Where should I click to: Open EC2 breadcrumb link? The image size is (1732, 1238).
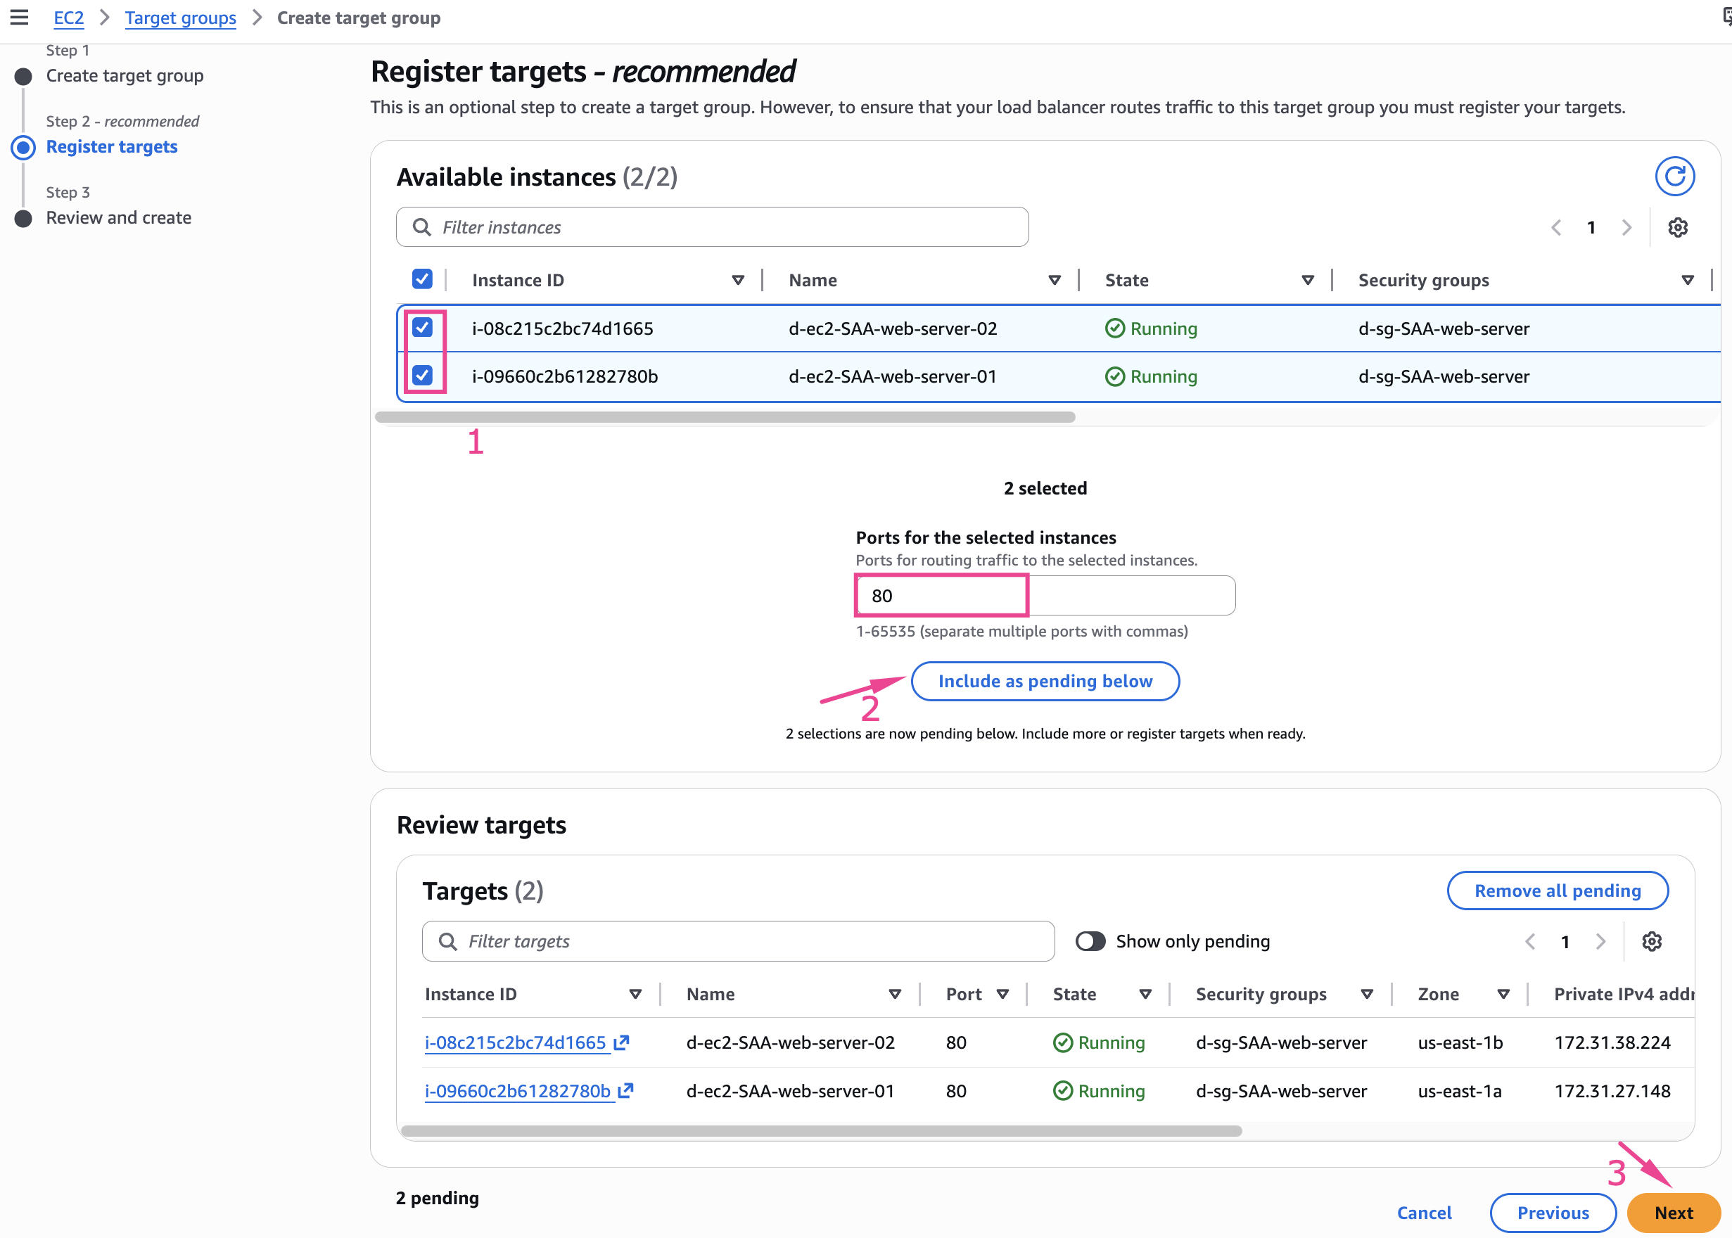[x=68, y=18]
